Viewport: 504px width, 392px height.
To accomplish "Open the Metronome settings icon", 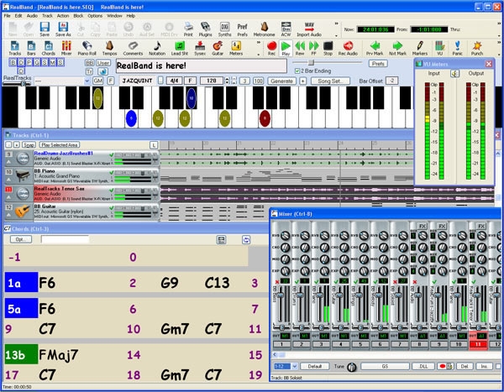I will pos(265,29).
